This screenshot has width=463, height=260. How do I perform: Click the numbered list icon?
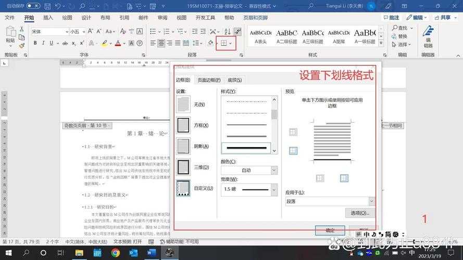(x=167, y=31)
